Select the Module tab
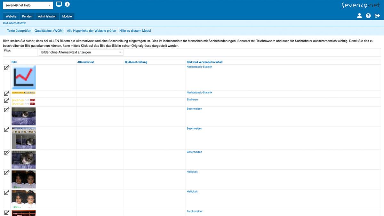 [67, 16]
